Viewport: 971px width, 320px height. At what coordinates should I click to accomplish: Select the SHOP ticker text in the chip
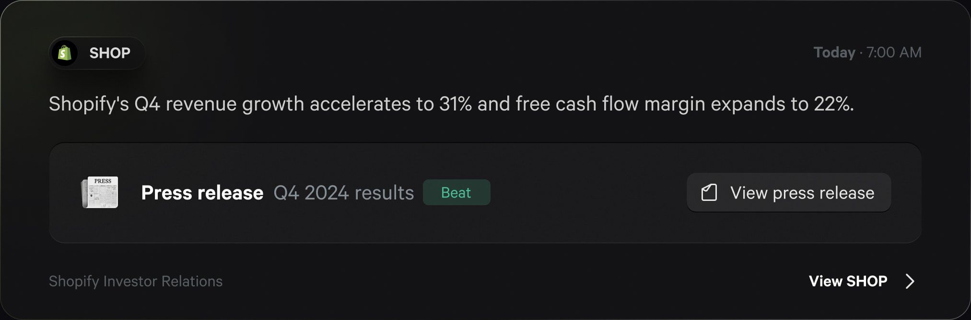click(110, 53)
